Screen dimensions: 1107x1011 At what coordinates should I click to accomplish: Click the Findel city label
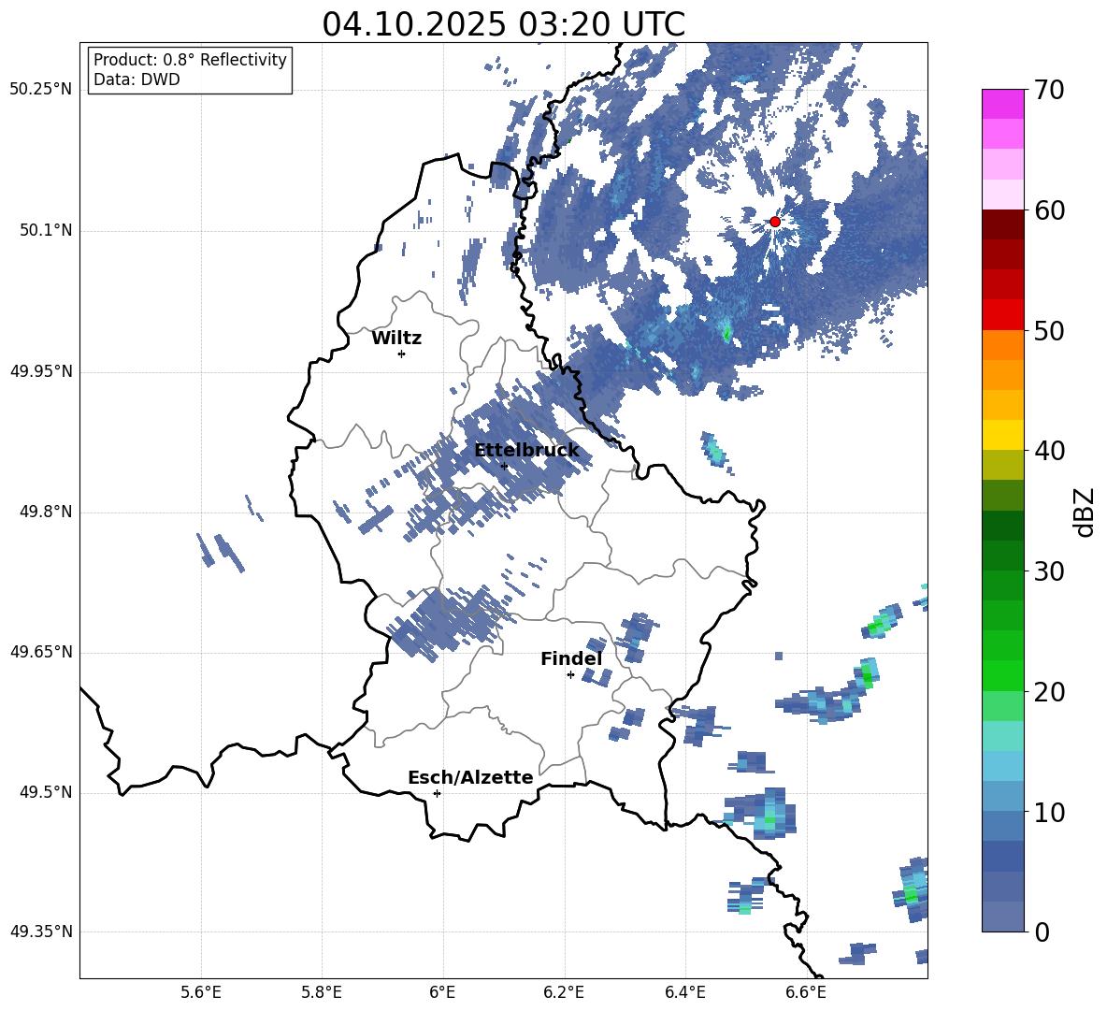tap(571, 658)
